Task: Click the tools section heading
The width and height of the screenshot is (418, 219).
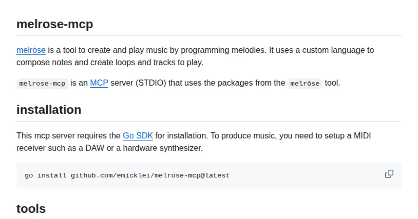Action: [31, 209]
